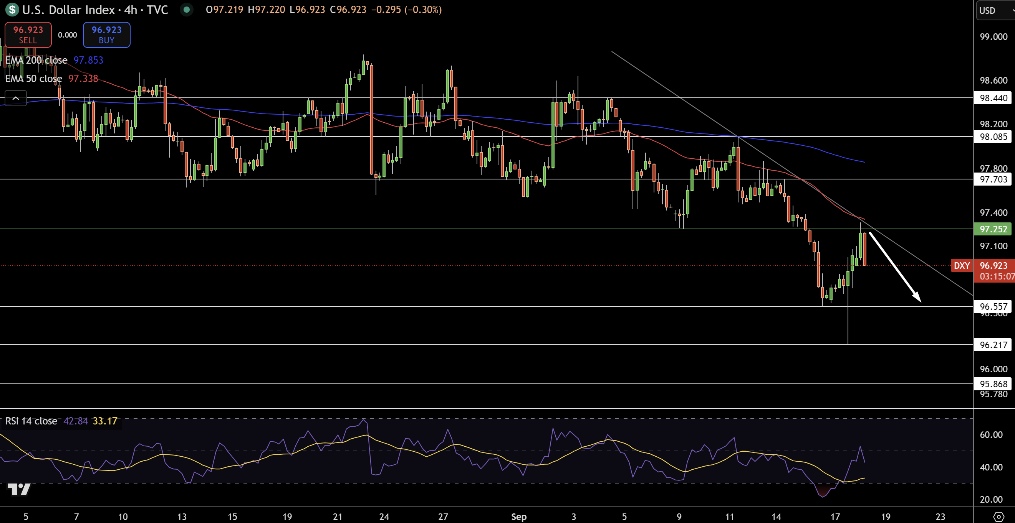Click EMA 200 value 97.853

click(x=88, y=60)
